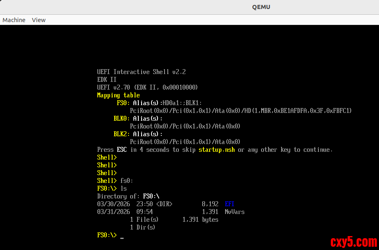Select the NvVars file name

pyautogui.click(x=235, y=212)
